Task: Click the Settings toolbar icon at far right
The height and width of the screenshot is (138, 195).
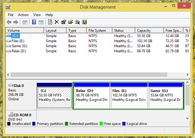Action: (84, 22)
